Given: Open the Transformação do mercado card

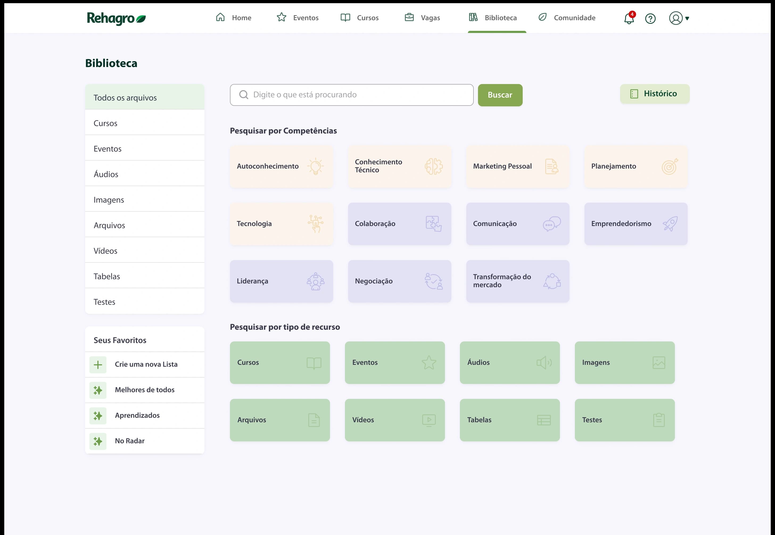Looking at the screenshot, I should tap(517, 281).
